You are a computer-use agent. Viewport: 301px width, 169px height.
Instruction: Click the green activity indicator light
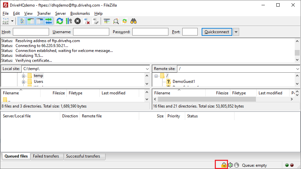pyautogui.click(x=287, y=165)
